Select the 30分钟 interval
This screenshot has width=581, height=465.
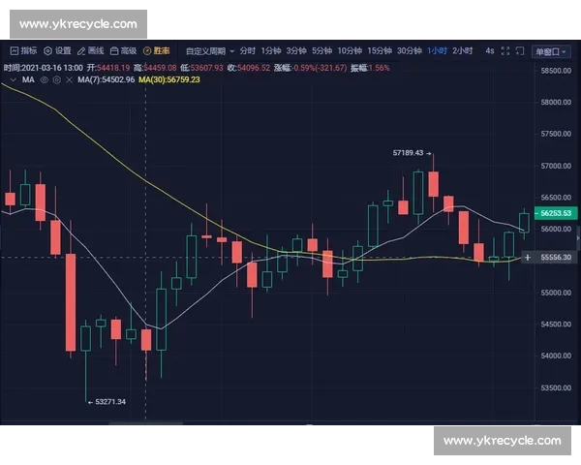point(409,50)
